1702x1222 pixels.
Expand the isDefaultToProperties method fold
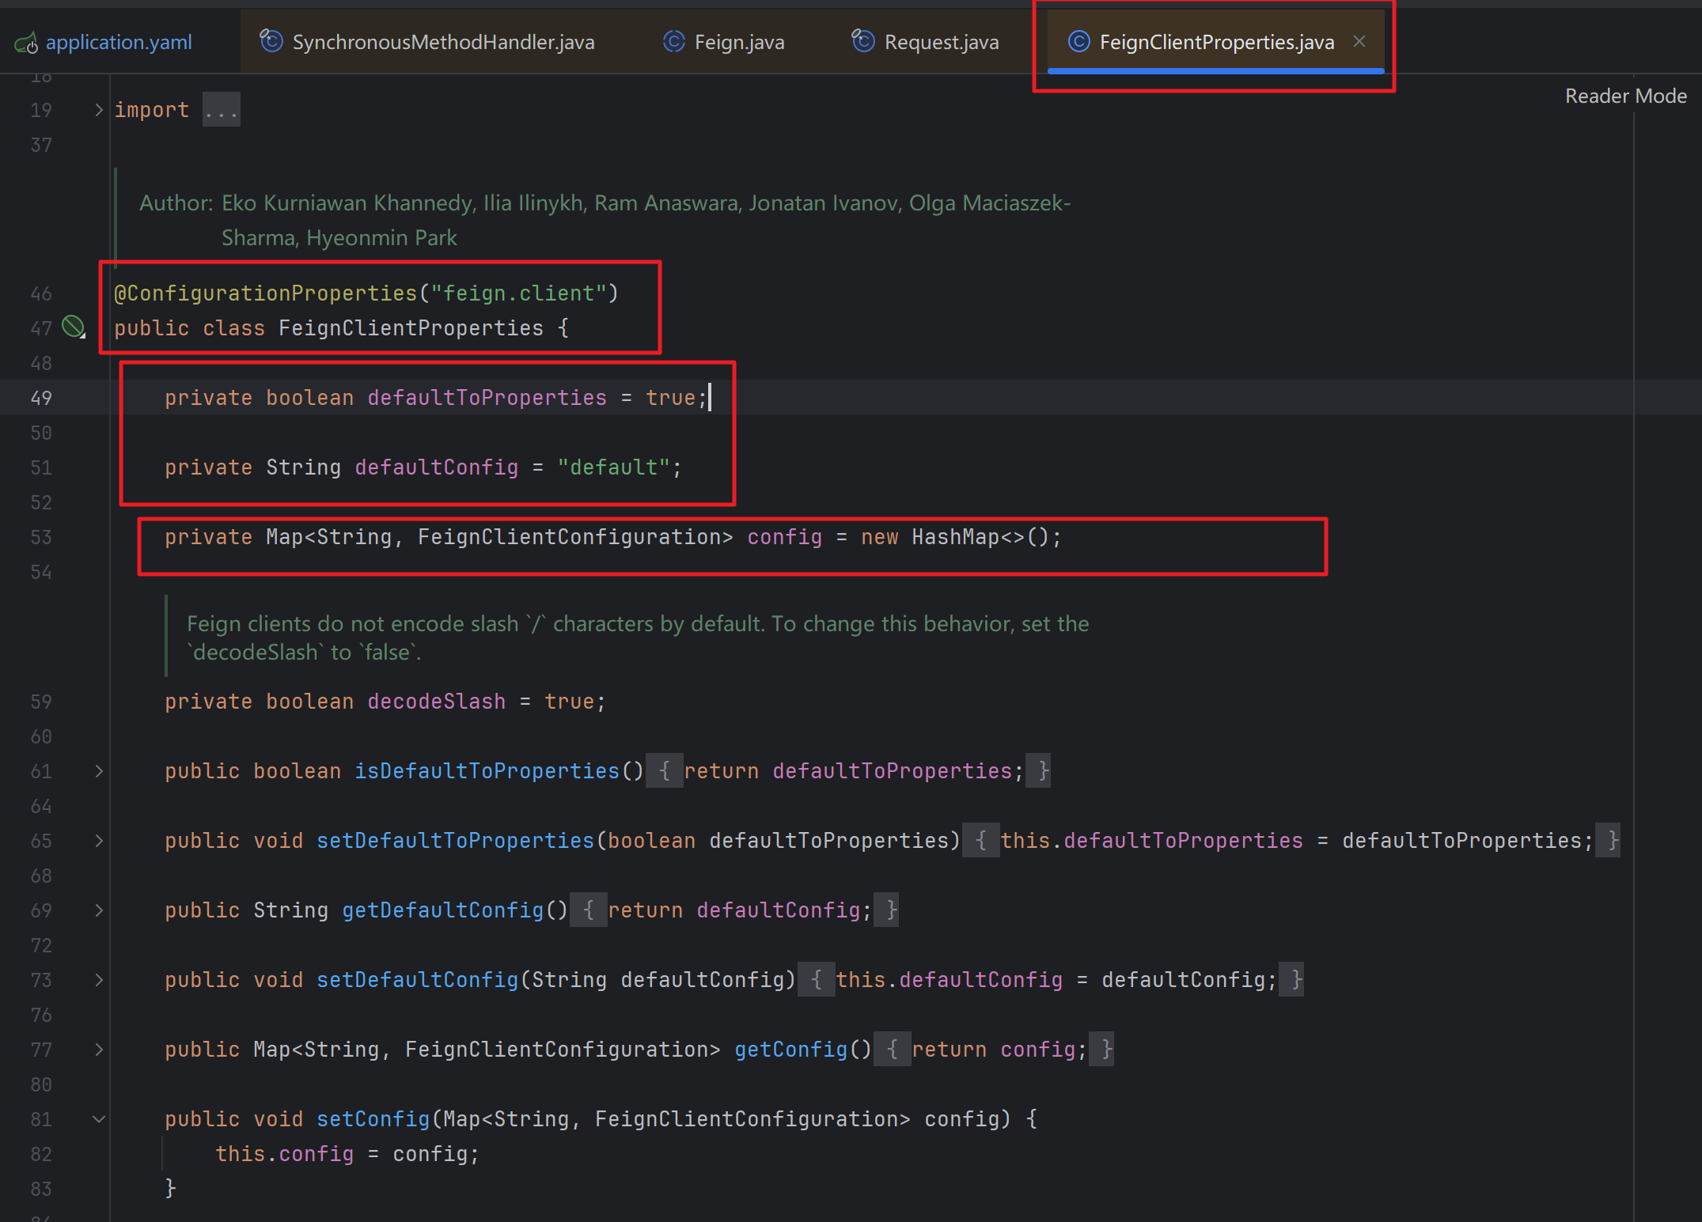[x=99, y=771]
